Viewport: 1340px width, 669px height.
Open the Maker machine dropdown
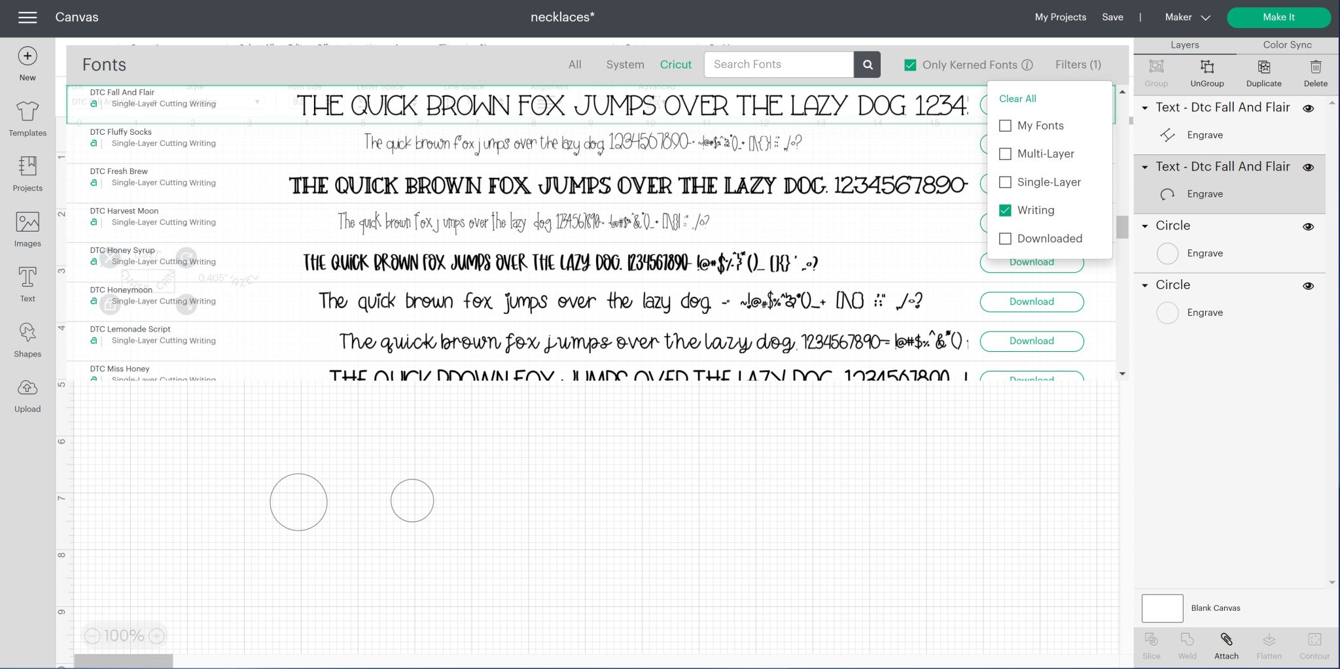pyautogui.click(x=1188, y=18)
